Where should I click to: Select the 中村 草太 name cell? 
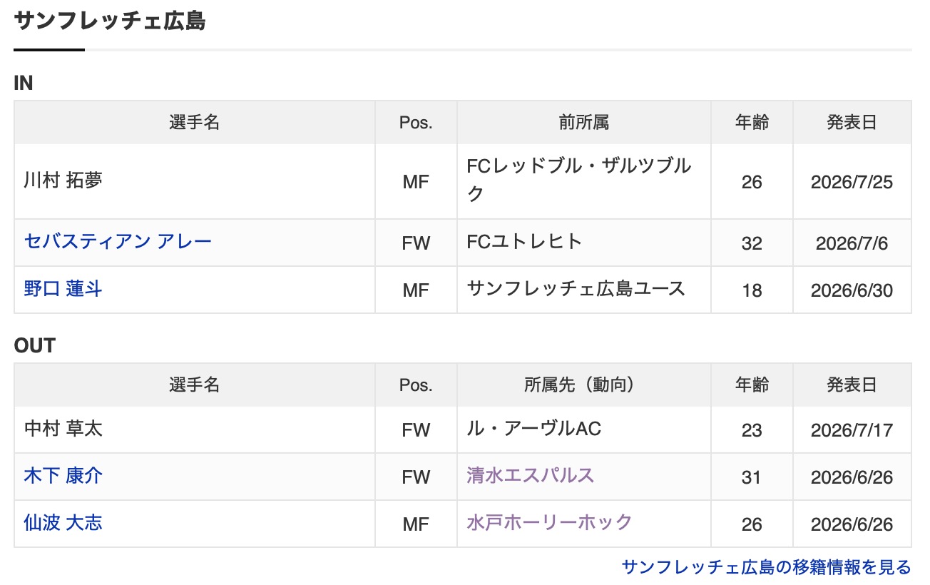(x=195, y=429)
